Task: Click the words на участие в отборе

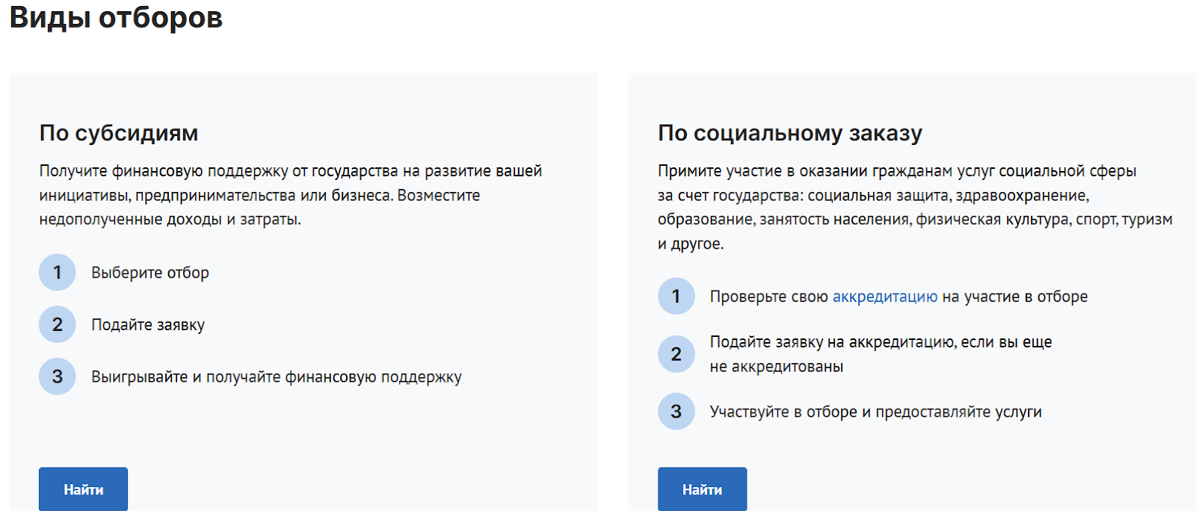Action: point(1015,297)
